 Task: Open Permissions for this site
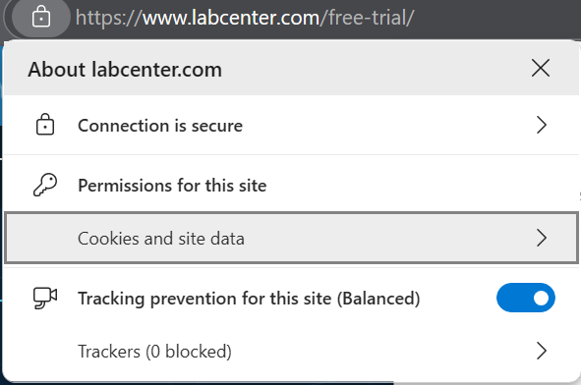[x=172, y=185]
